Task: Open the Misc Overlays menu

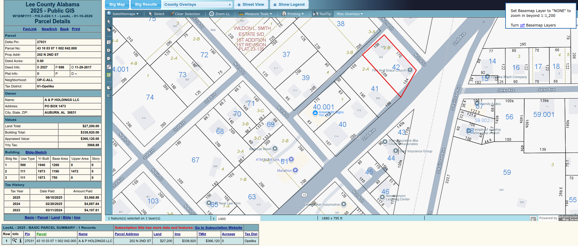Action: (350, 14)
